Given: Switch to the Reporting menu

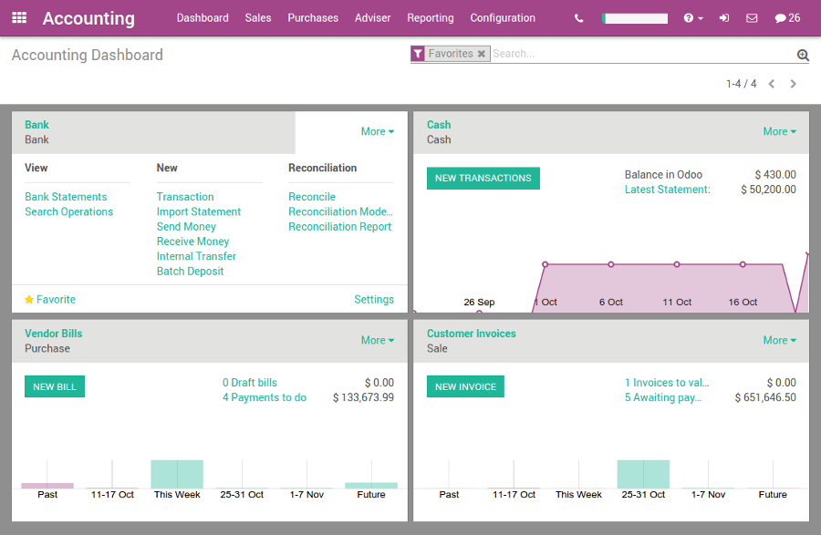Looking at the screenshot, I should tap(430, 17).
